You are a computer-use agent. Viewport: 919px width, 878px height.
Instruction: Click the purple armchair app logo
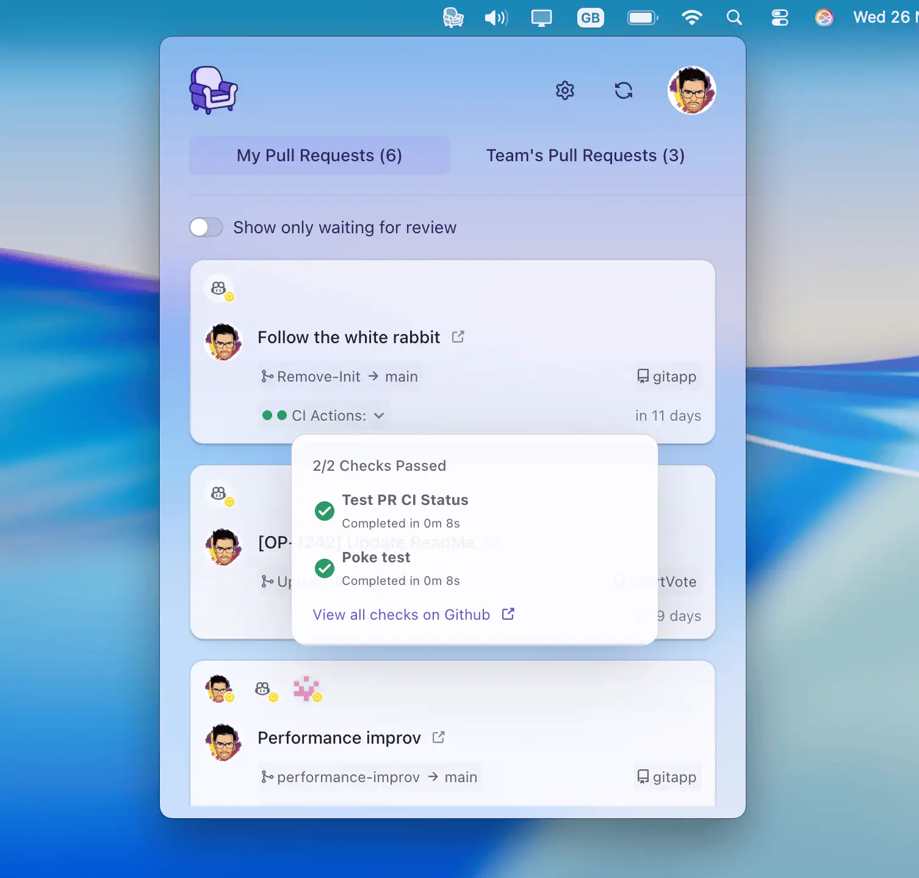point(213,90)
